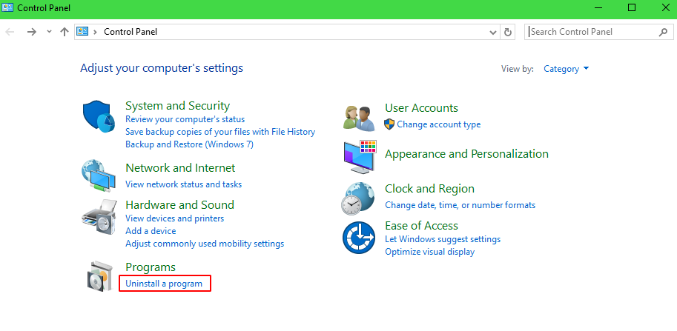Viewport: 677px width, 331px height.
Task: Open View network status and tasks
Action: coord(183,184)
